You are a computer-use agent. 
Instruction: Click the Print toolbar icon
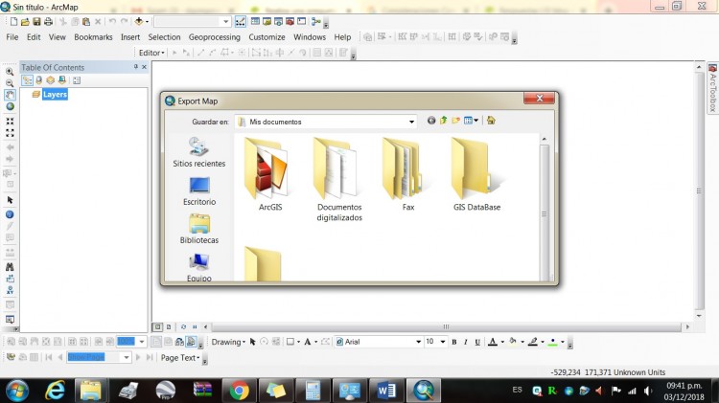pos(48,21)
